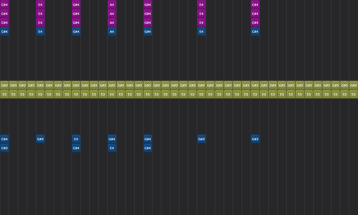358x215 pixels.
Task: Click the blue G#4 note under the G#4 chord stack
Action: 76,32
